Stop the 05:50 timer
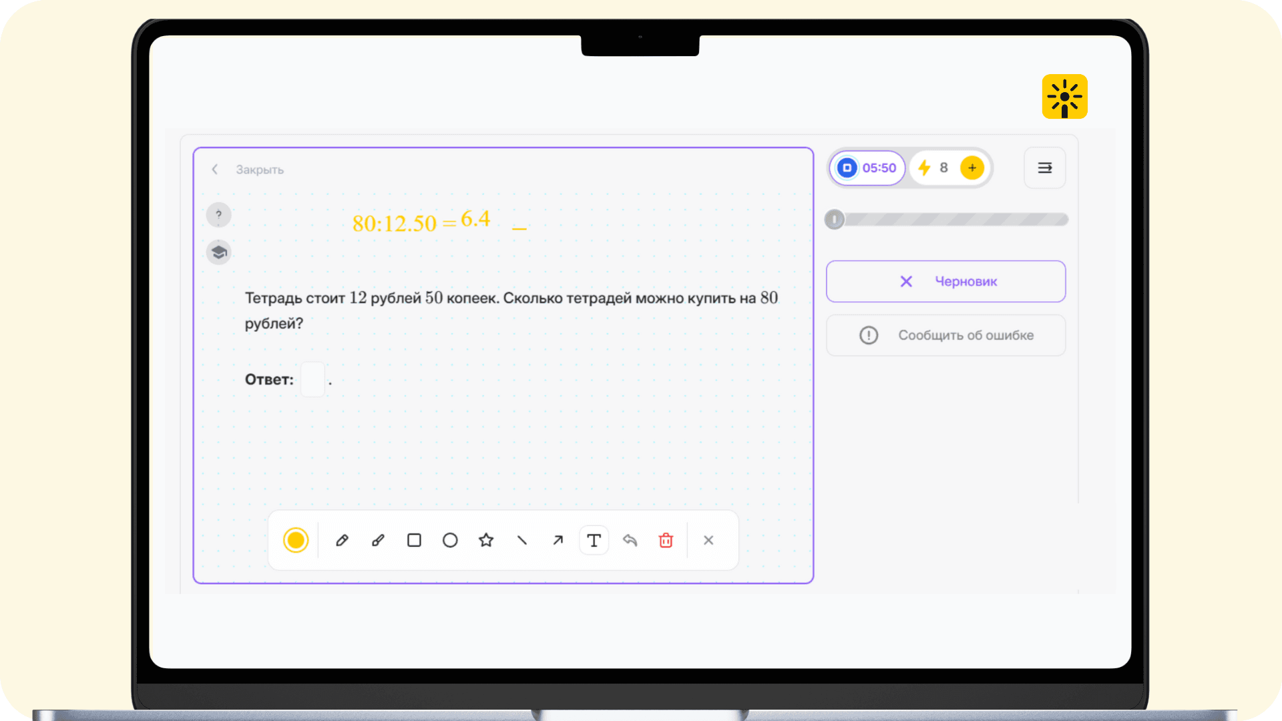The width and height of the screenshot is (1282, 721). point(847,168)
